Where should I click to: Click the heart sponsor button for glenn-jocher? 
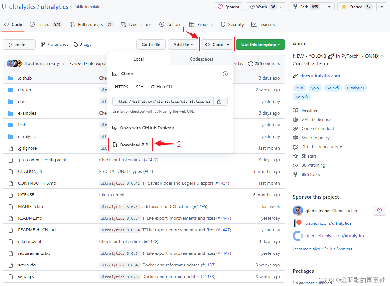380,211
